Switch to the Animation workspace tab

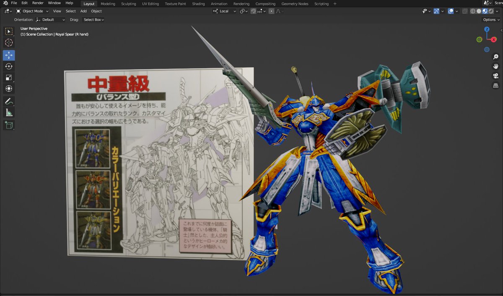pos(219,4)
